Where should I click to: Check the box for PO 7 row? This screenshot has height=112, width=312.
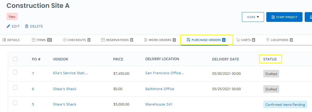click(15, 72)
